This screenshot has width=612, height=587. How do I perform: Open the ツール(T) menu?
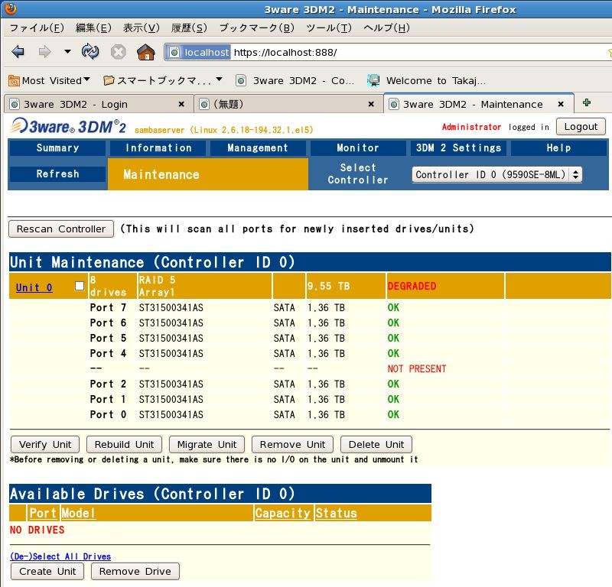[329, 28]
